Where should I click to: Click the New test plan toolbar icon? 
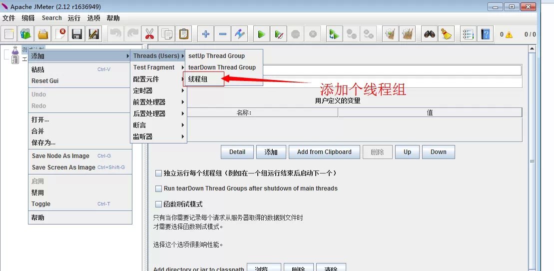pyautogui.click(x=9, y=34)
